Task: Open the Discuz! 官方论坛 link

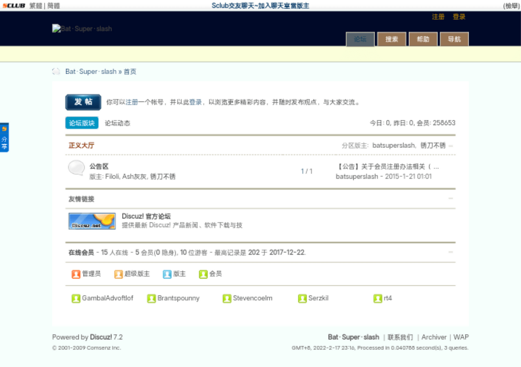Action: point(146,216)
